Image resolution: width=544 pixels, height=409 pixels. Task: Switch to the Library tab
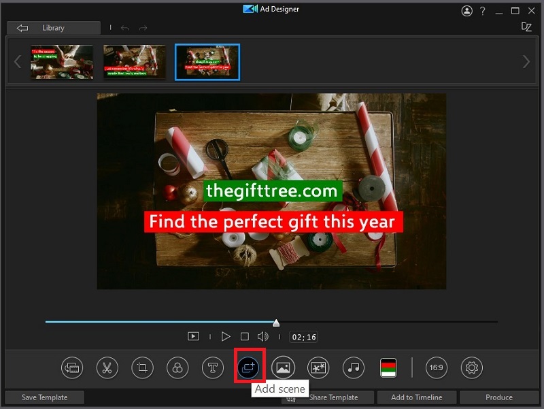(x=53, y=28)
